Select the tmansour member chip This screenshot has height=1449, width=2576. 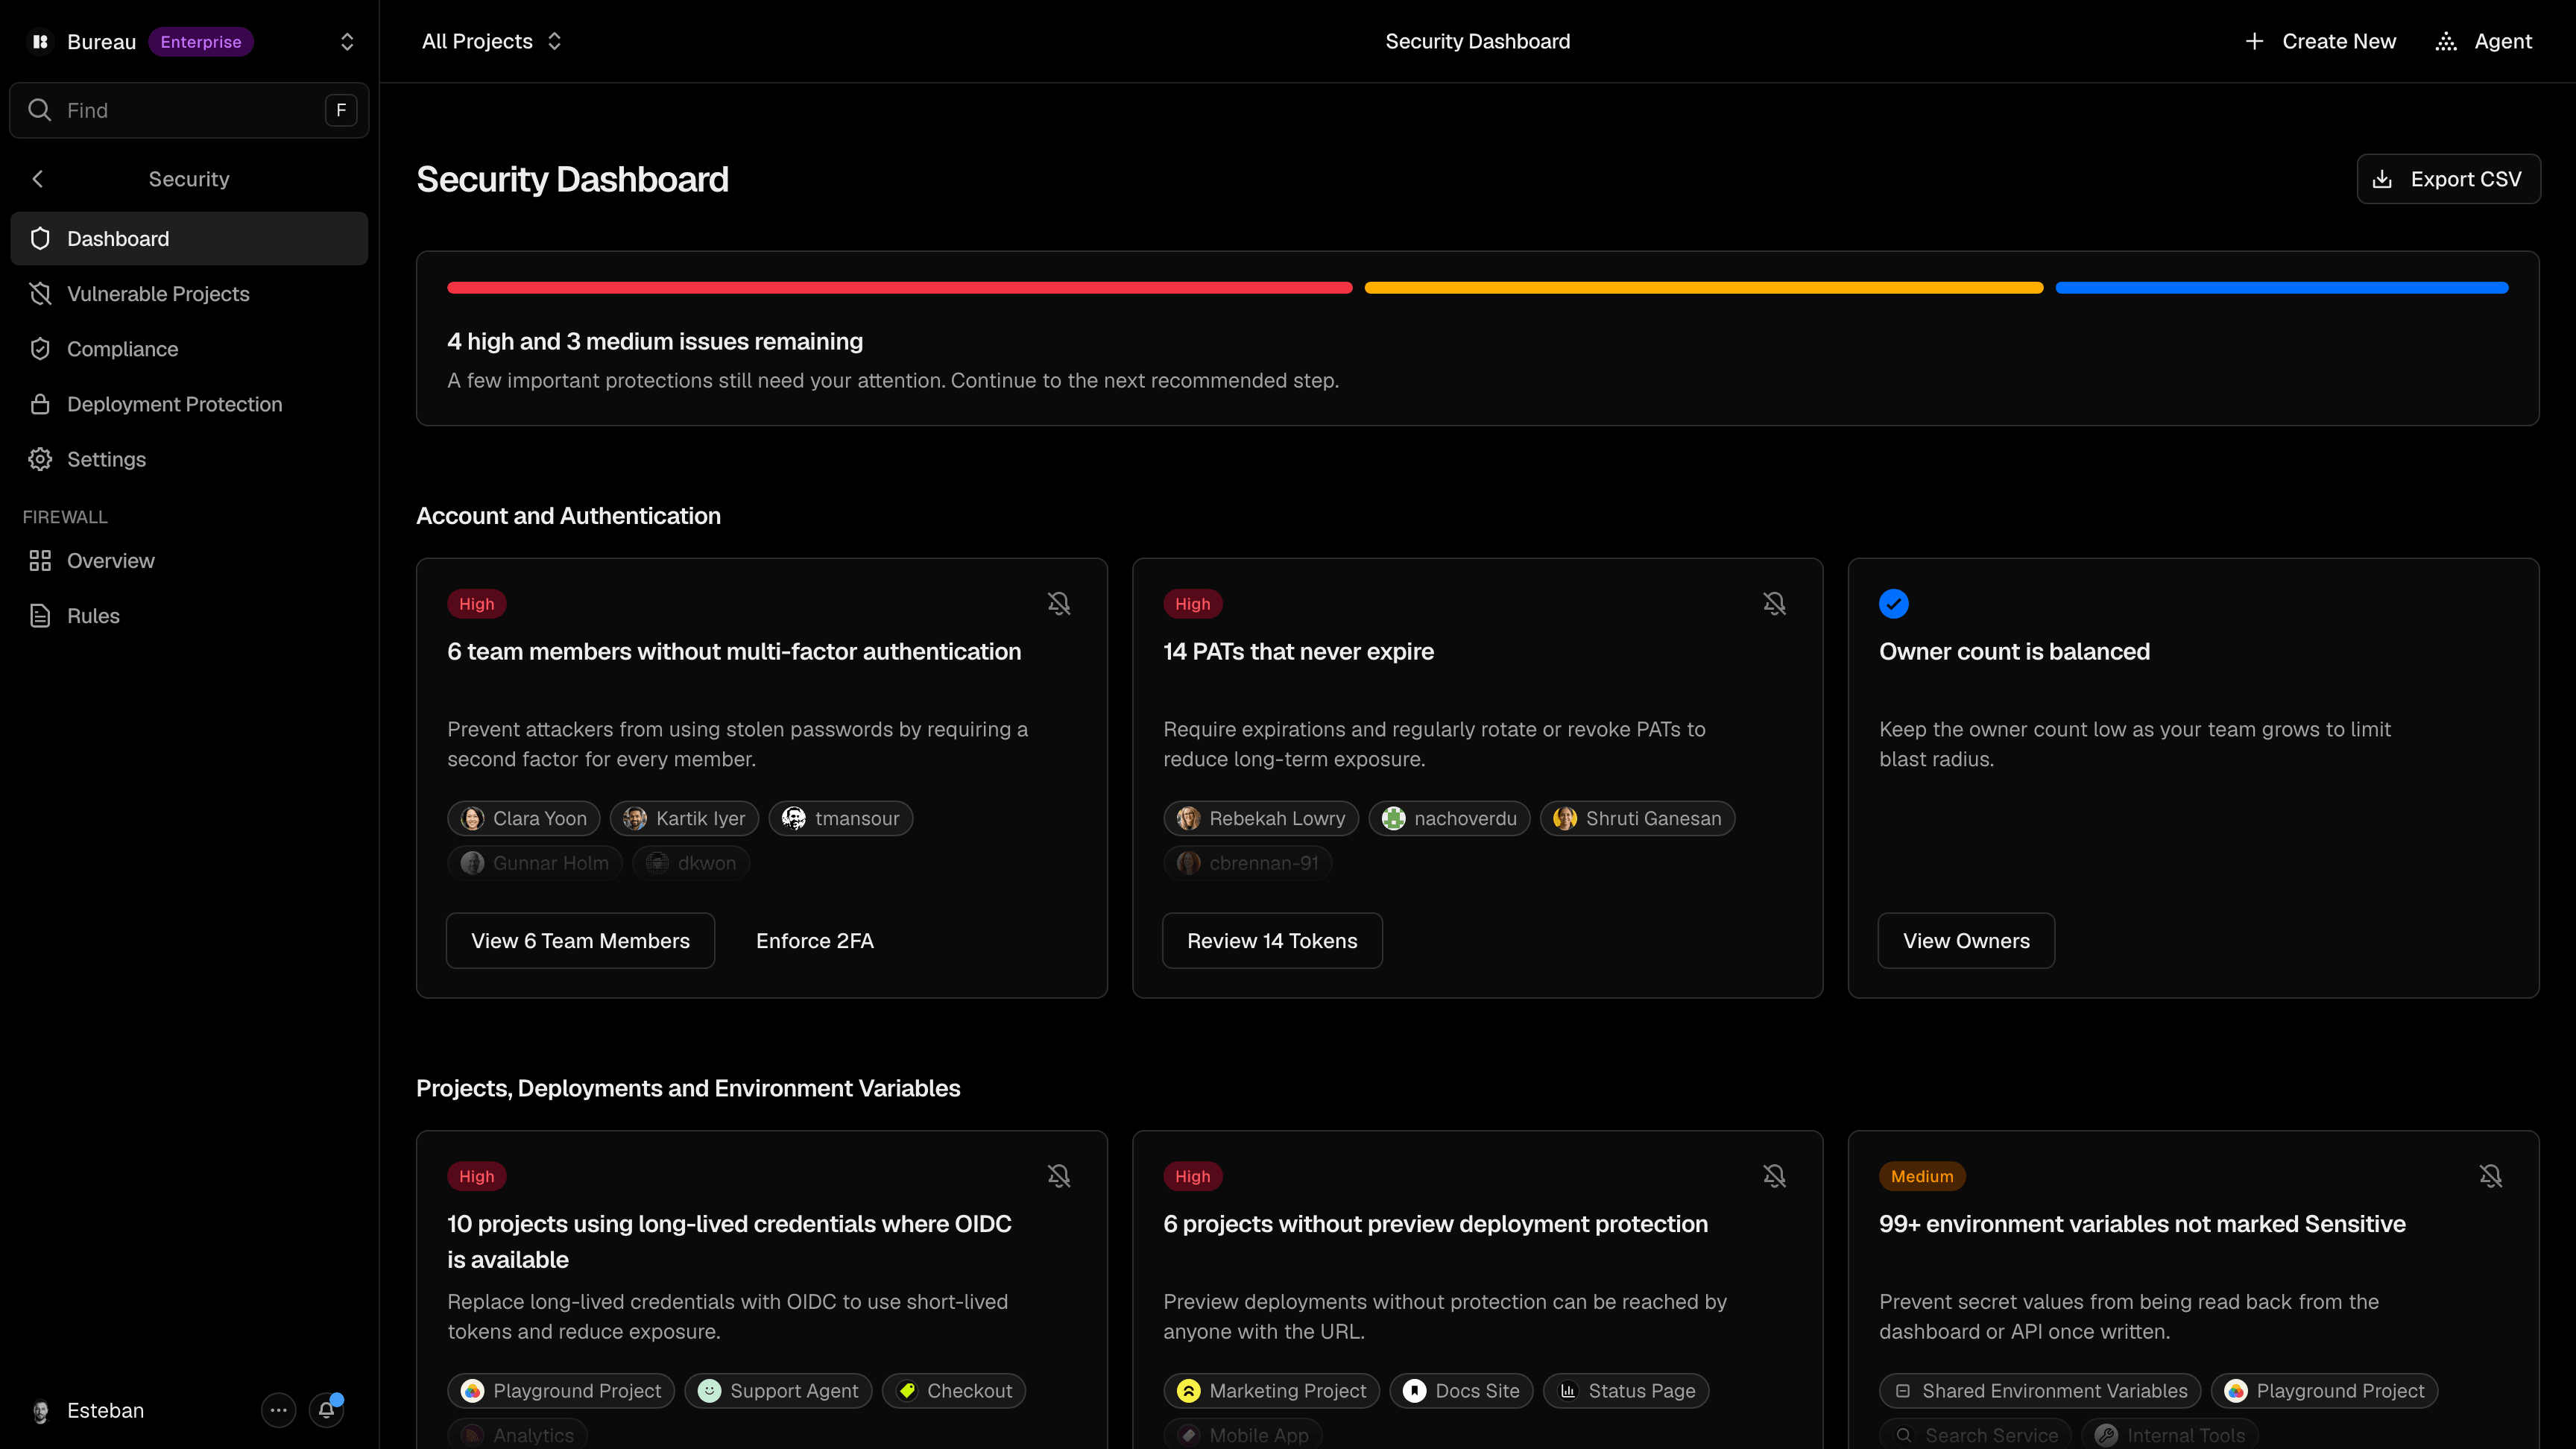coord(840,819)
